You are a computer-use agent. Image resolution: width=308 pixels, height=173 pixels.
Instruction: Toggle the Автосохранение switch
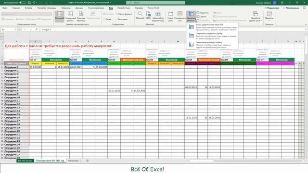(x=23, y=3)
